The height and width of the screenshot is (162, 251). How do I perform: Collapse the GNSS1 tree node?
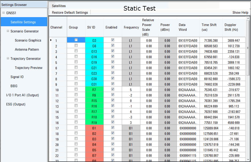3,13
